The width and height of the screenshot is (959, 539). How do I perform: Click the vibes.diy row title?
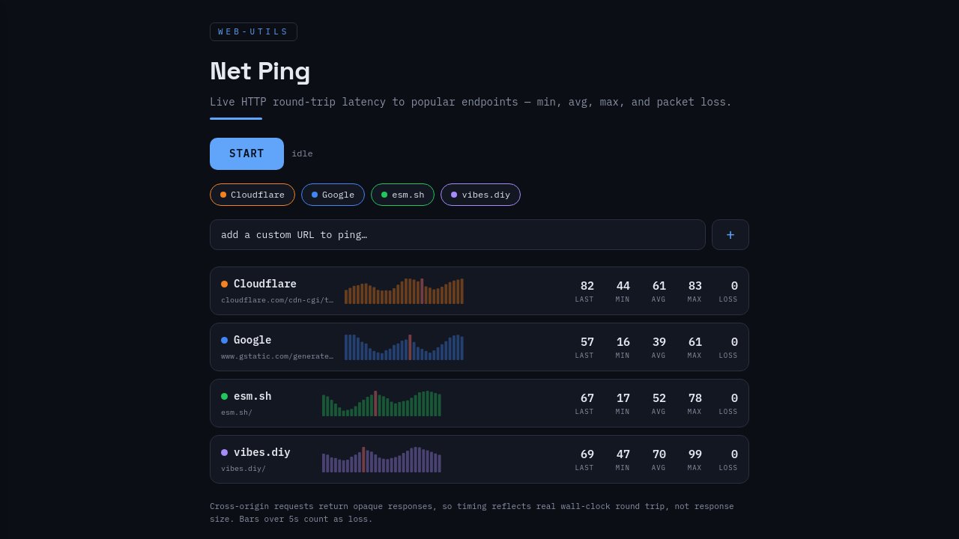[262, 452]
